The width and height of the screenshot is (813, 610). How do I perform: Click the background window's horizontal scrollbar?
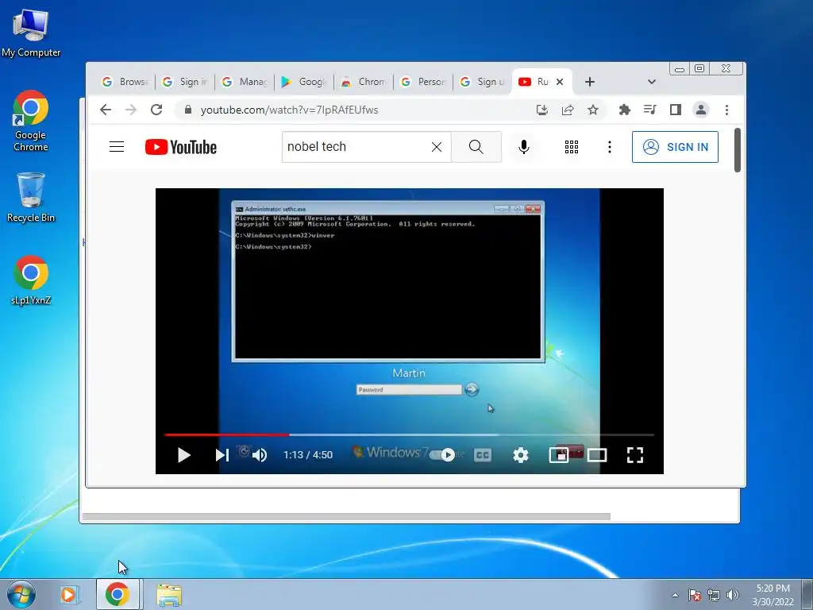click(x=346, y=516)
